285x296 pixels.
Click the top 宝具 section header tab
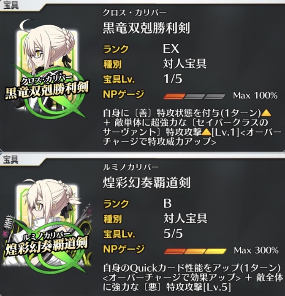(x=11, y=5)
